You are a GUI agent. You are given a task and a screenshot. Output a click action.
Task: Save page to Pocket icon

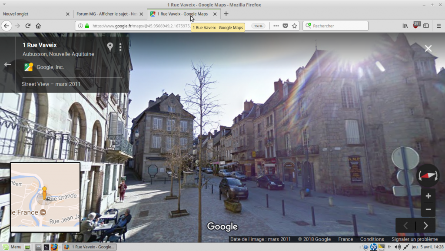pos(285,26)
